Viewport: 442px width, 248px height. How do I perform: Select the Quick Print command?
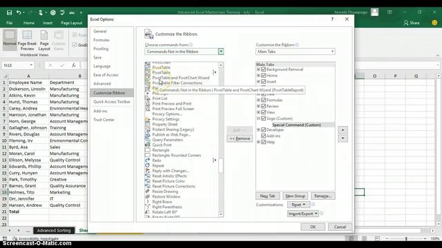click(162, 145)
